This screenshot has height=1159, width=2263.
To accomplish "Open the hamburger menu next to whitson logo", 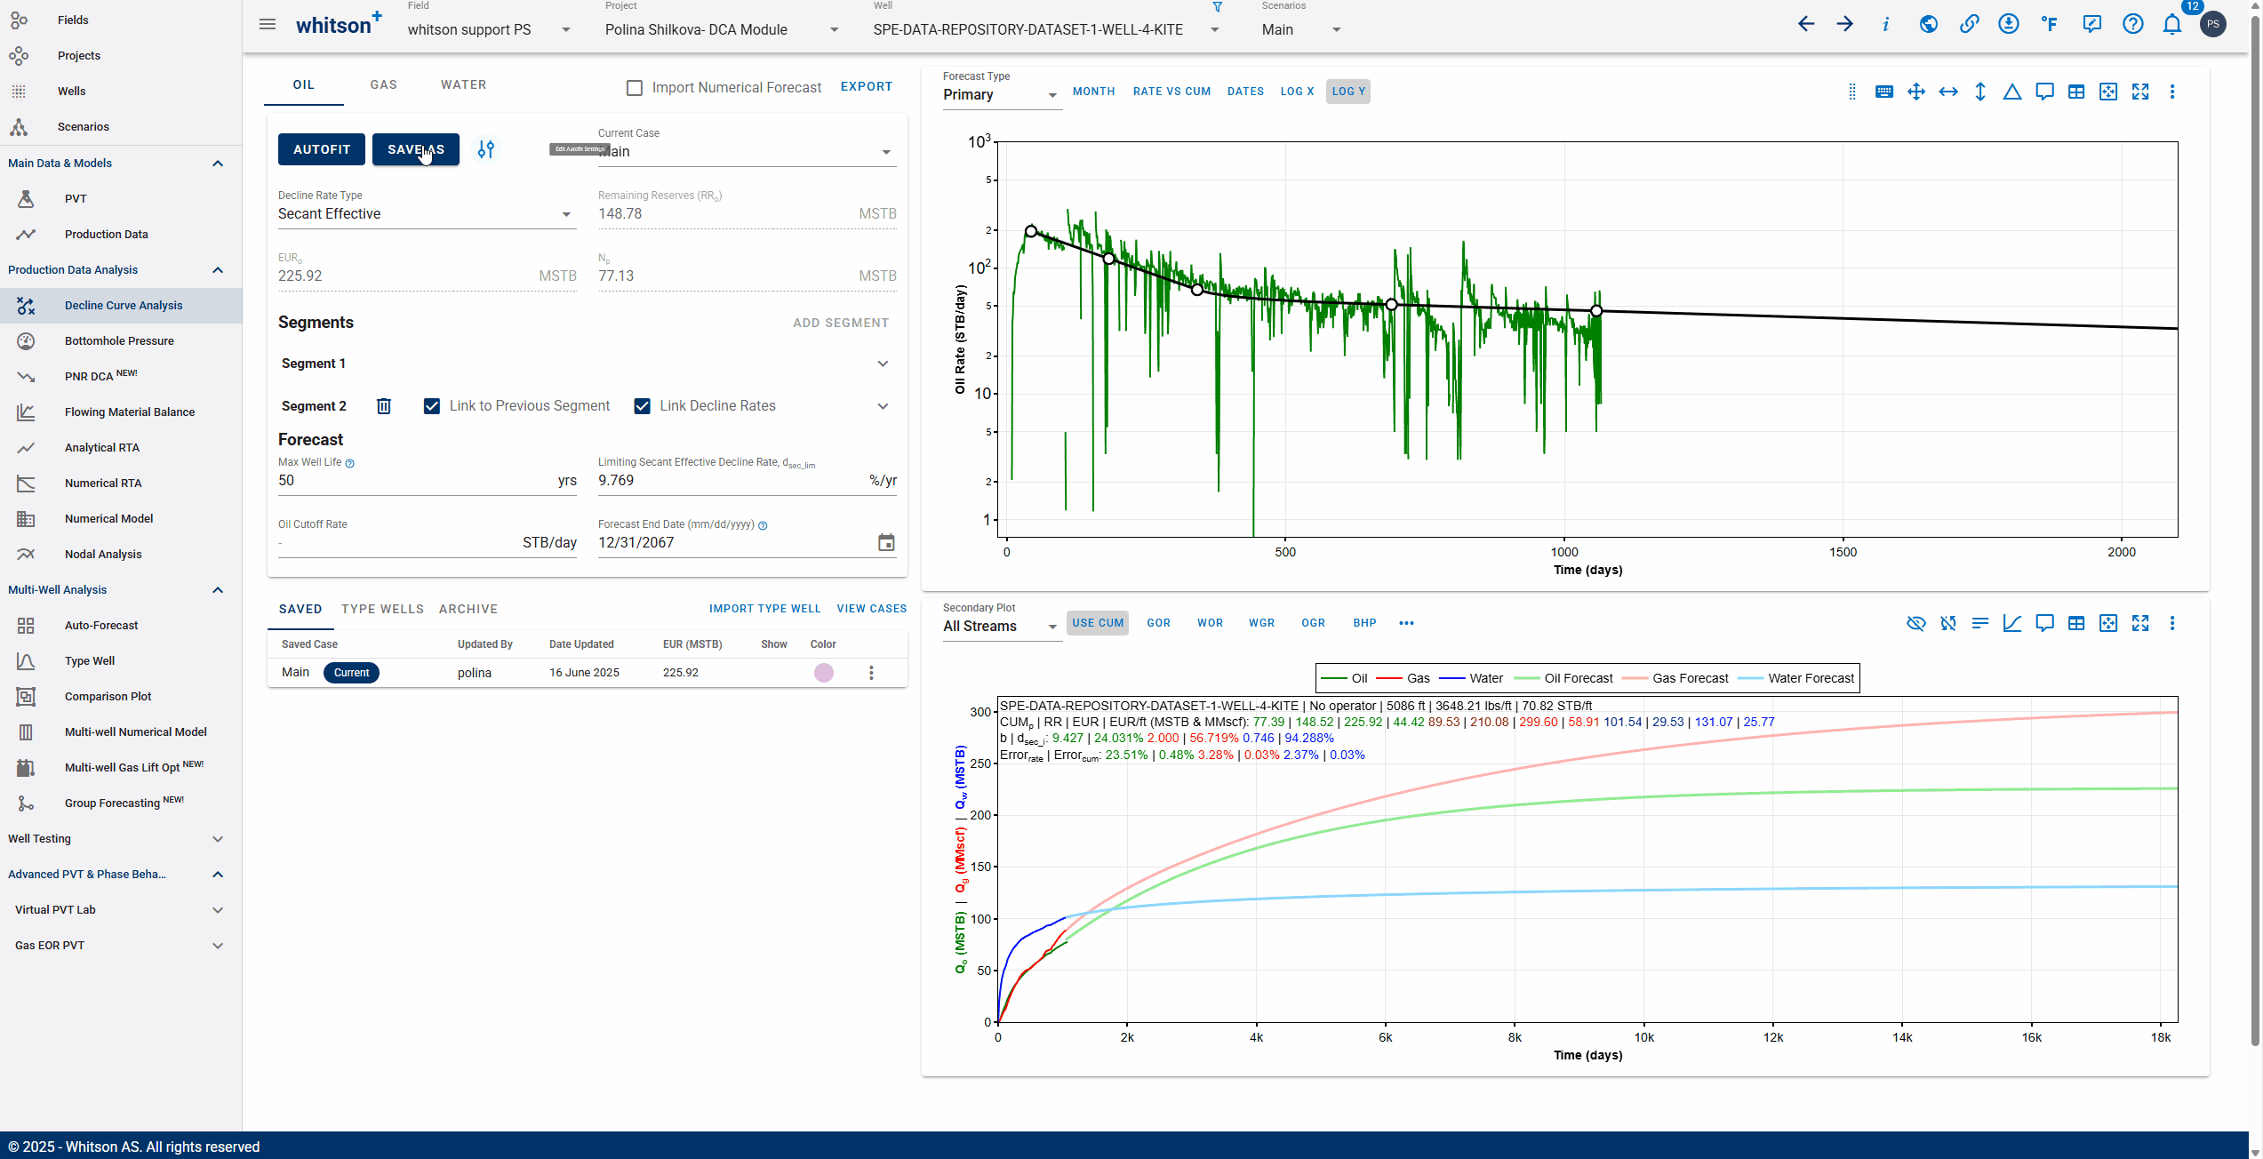I will [x=268, y=24].
